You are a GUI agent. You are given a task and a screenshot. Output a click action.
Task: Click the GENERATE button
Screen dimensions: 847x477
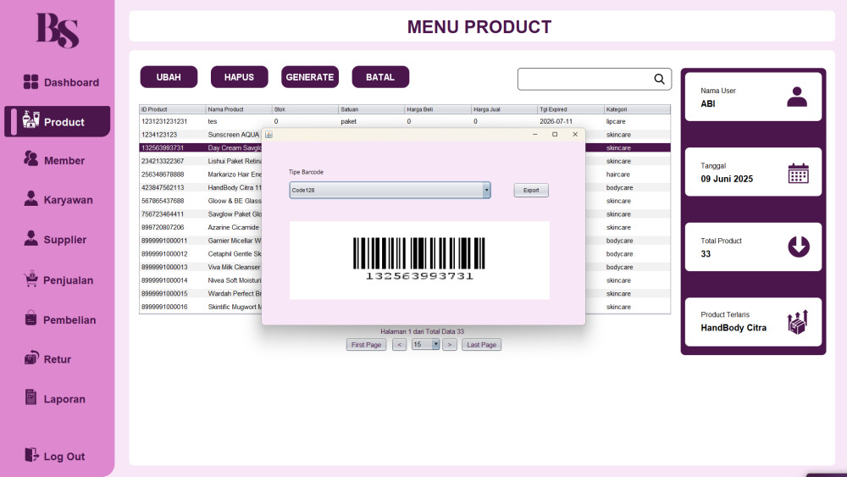(309, 77)
